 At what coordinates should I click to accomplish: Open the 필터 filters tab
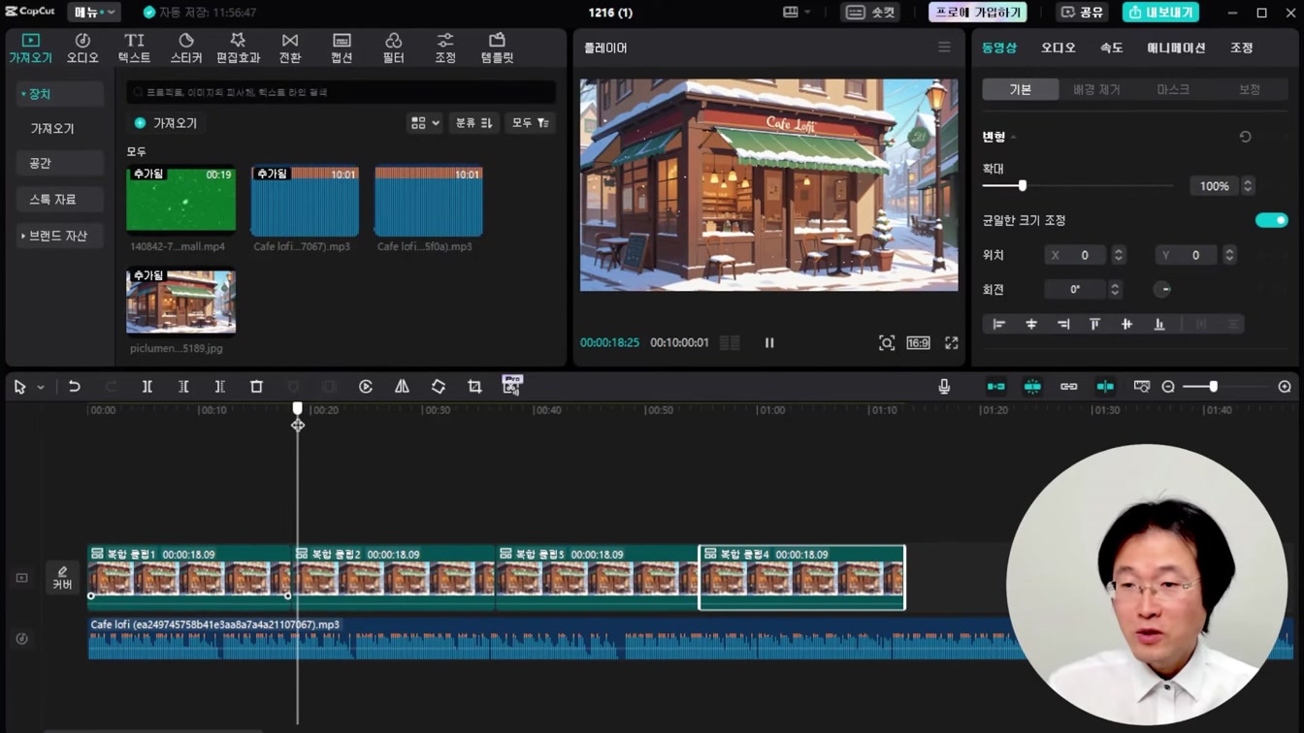(x=393, y=48)
